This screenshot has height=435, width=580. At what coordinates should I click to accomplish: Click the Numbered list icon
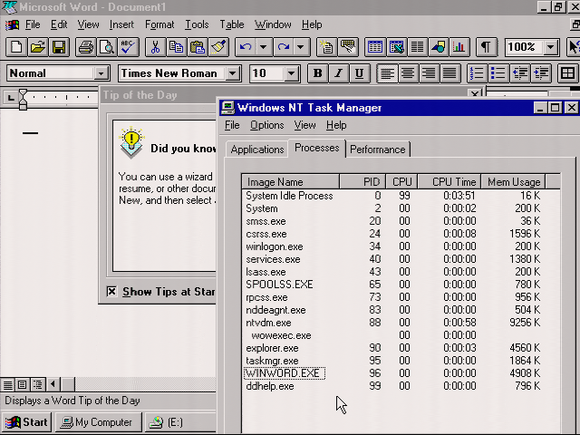point(477,73)
